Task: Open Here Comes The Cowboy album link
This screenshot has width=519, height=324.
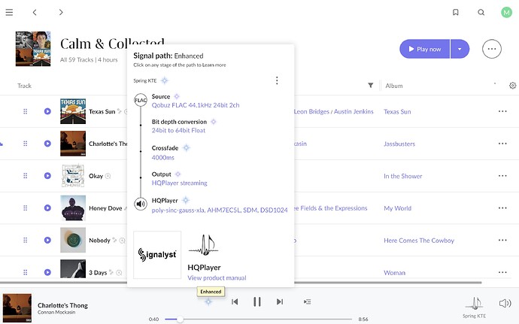Action: [x=419, y=241]
